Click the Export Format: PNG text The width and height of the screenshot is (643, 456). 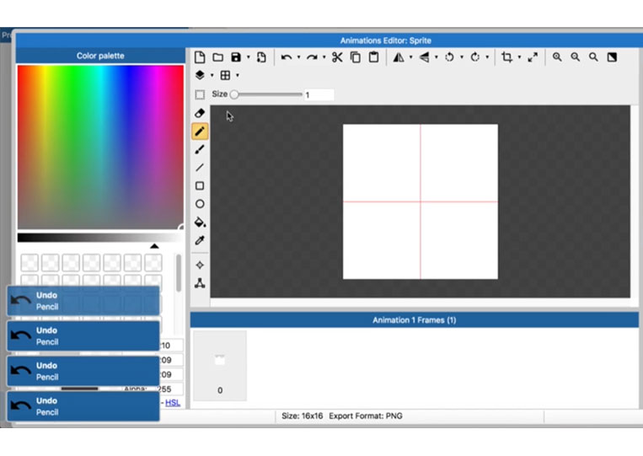pos(366,416)
